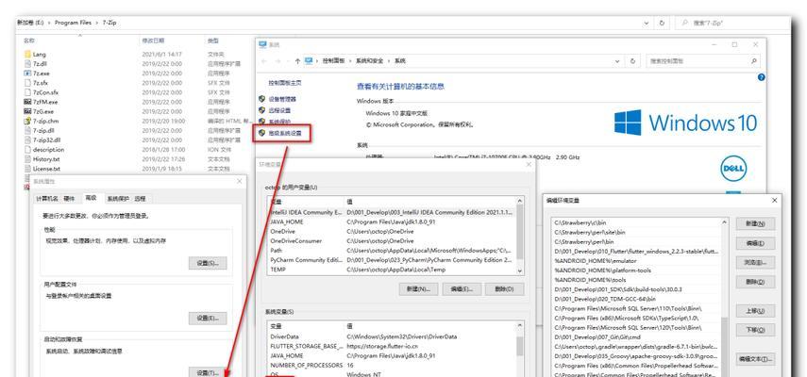Select the 7zG.exe application icon
Screen dimensions: 807x377
[27, 111]
